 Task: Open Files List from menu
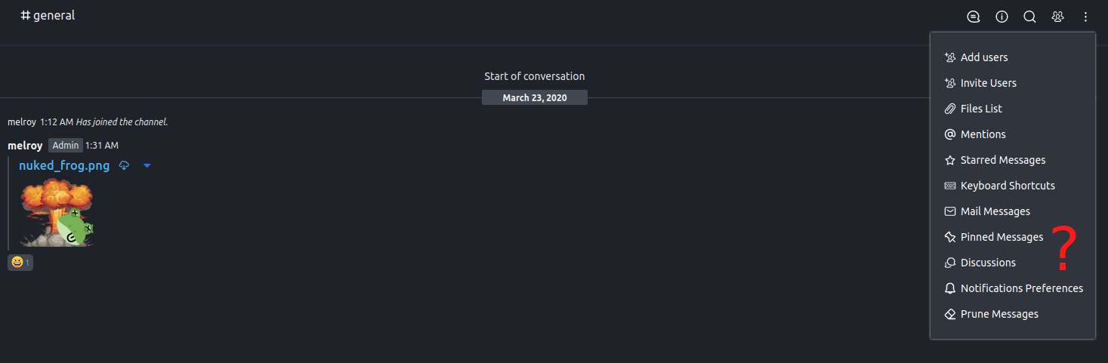click(1013, 109)
